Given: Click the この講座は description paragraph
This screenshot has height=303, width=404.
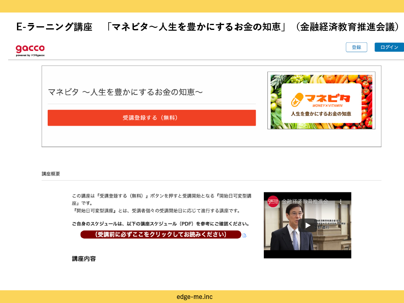Looking at the screenshot, I should [x=162, y=203].
